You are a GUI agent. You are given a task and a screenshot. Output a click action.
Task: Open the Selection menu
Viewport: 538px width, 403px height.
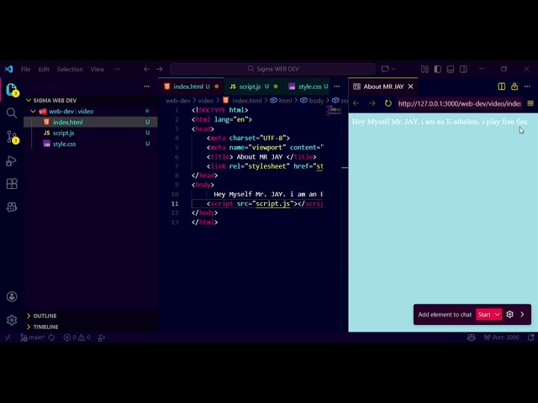point(70,69)
